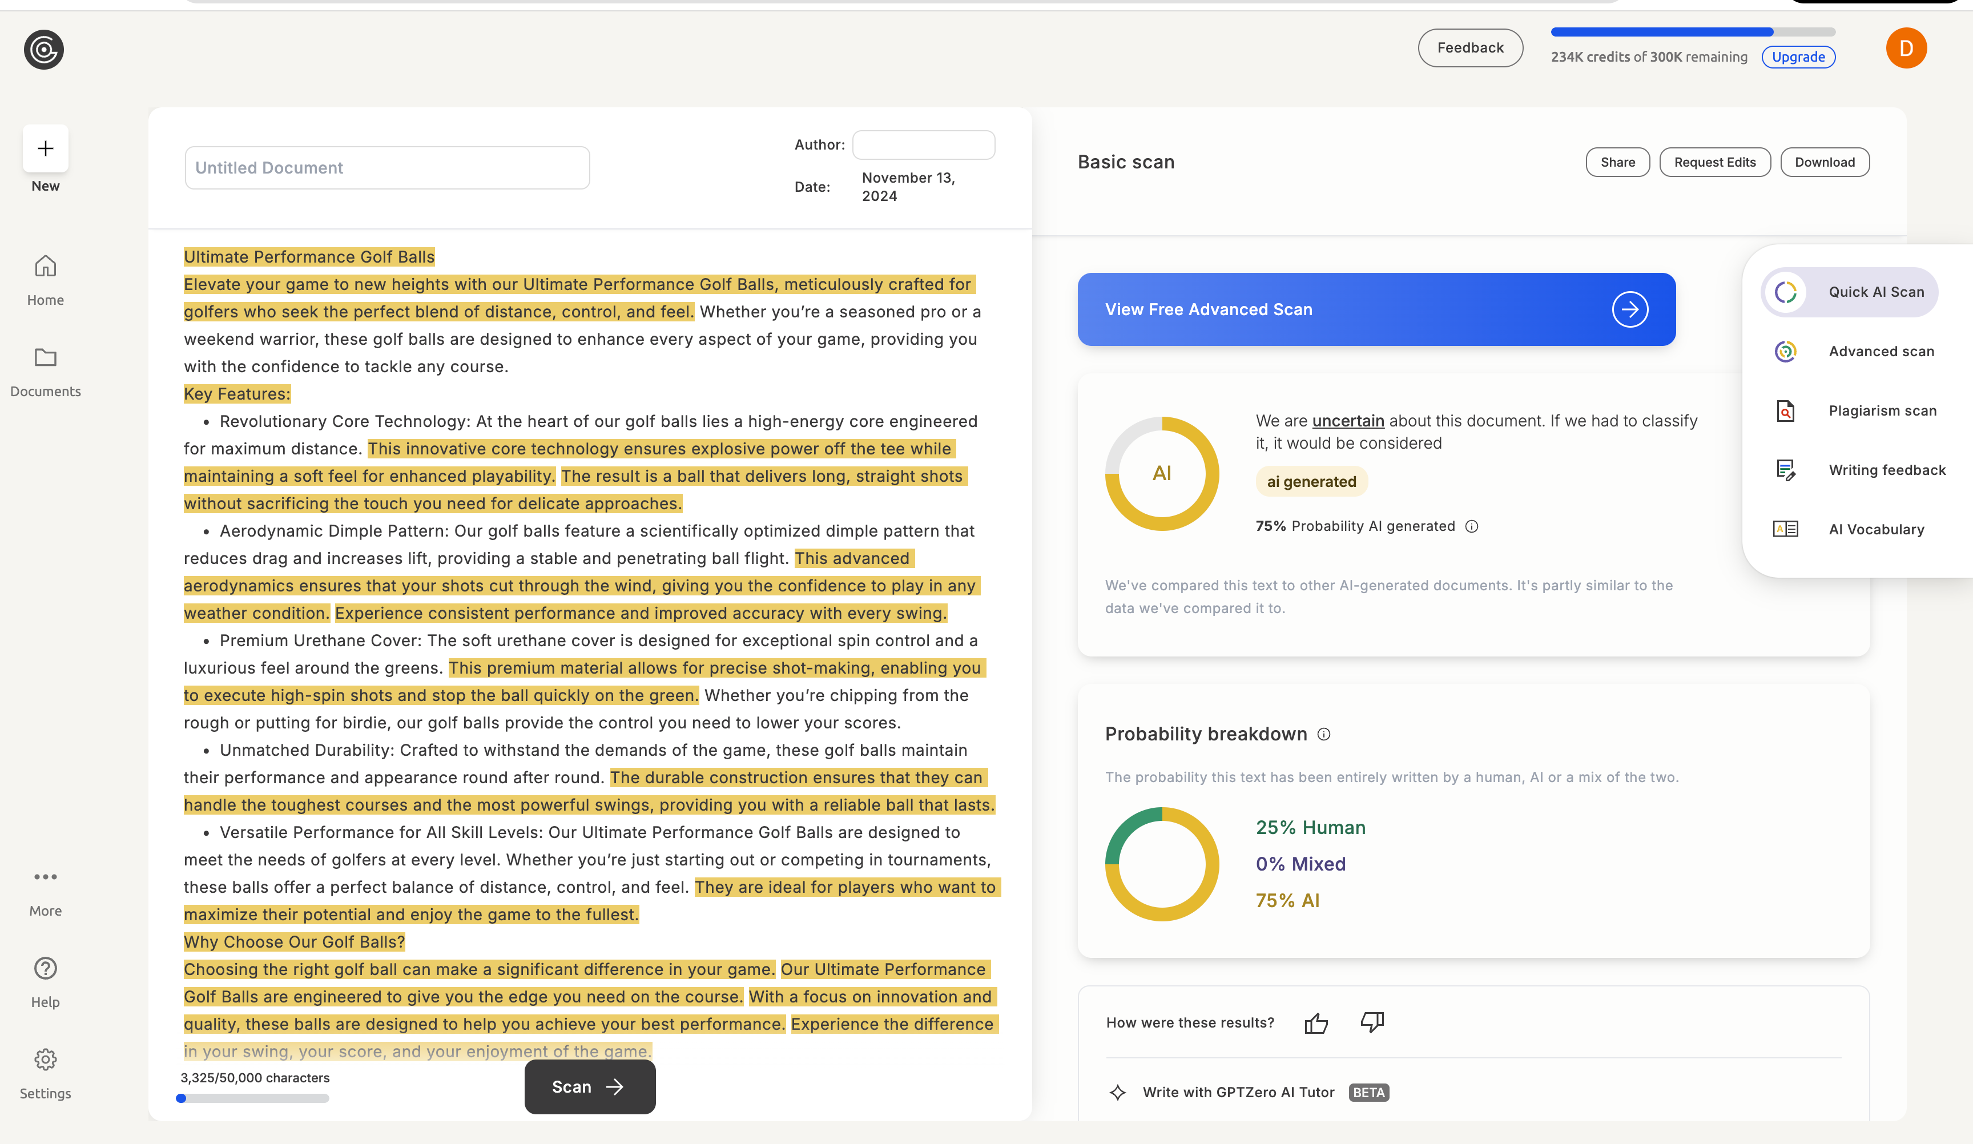Click the Upgrade credits link
Screen dimensions: 1973x1144
pyautogui.click(x=1798, y=57)
